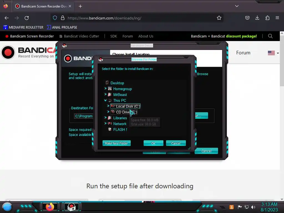This screenshot has height=213, width=284.
Task: Cancel the Bandicam Setup installer
Action: 206,151
